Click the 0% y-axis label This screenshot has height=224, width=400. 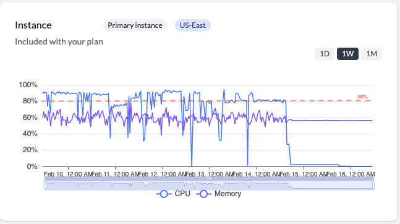pos(32,166)
